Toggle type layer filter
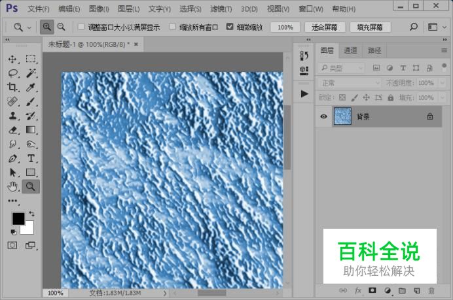Screen dimensions: 453x300 [x=403, y=68]
